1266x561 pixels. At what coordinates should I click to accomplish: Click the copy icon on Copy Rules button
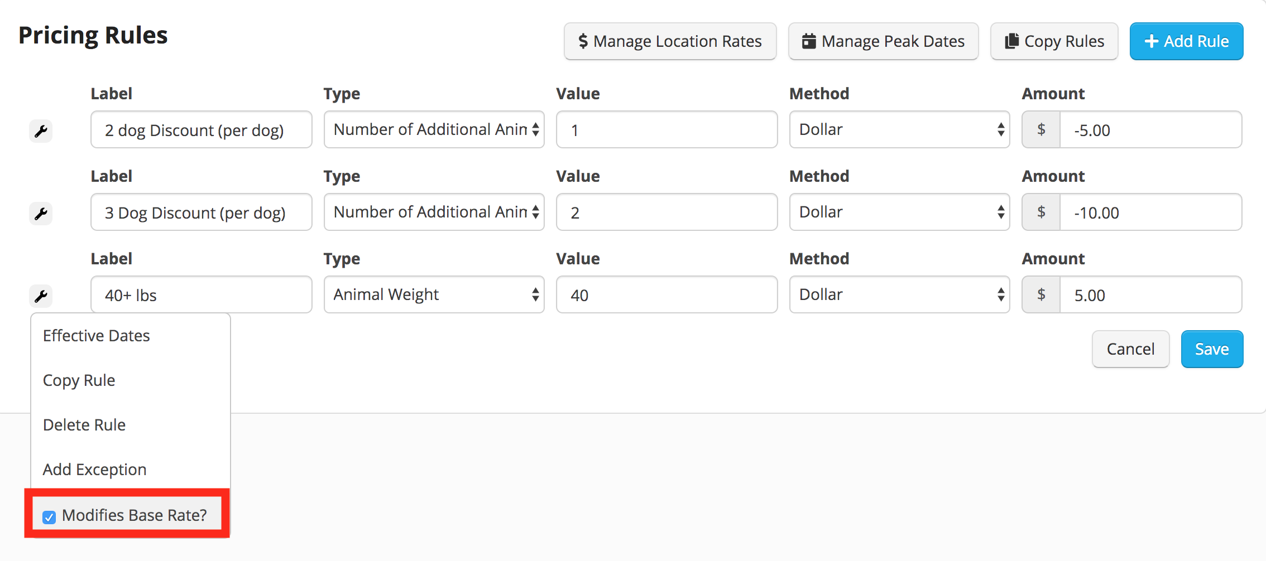click(x=1011, y=41)
